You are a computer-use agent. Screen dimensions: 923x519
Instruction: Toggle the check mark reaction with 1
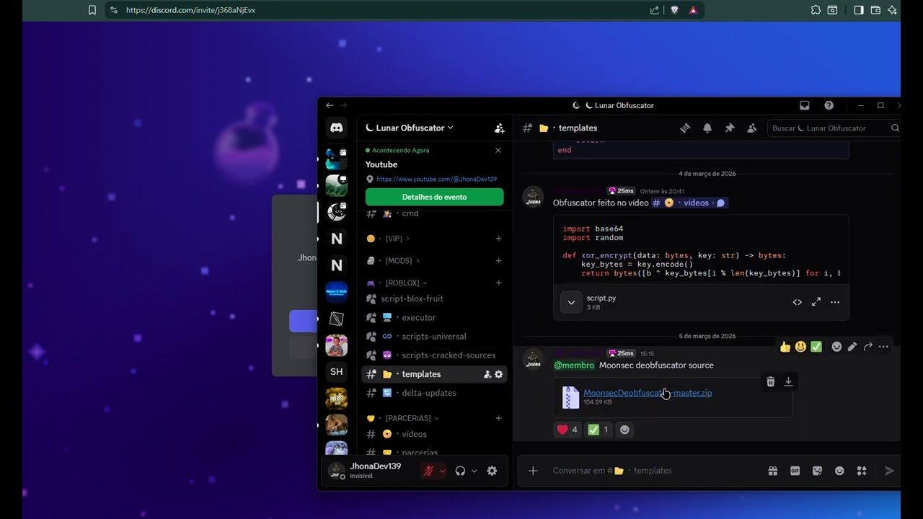(x=599, y=430)
